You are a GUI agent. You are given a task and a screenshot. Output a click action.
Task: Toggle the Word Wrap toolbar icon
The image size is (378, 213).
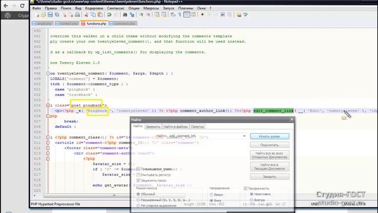(x=173, y=15)
